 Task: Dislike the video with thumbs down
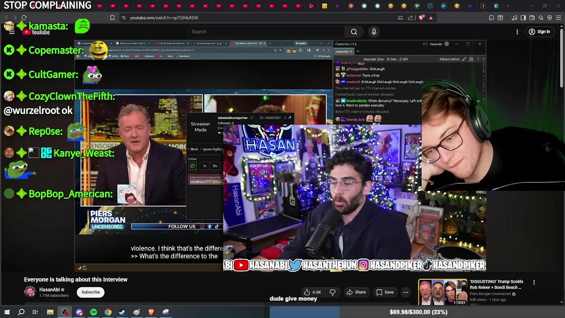332,292
